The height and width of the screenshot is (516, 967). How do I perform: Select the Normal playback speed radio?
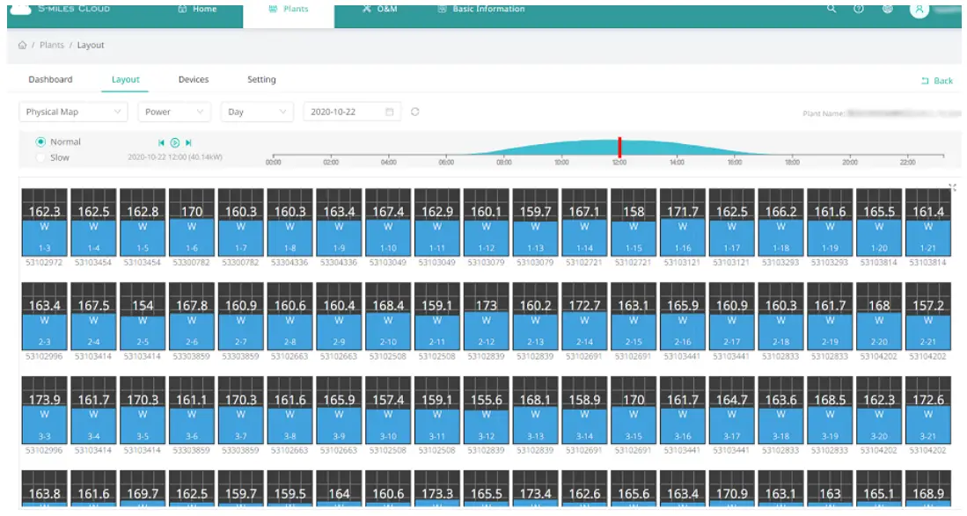tap(40, 142)
